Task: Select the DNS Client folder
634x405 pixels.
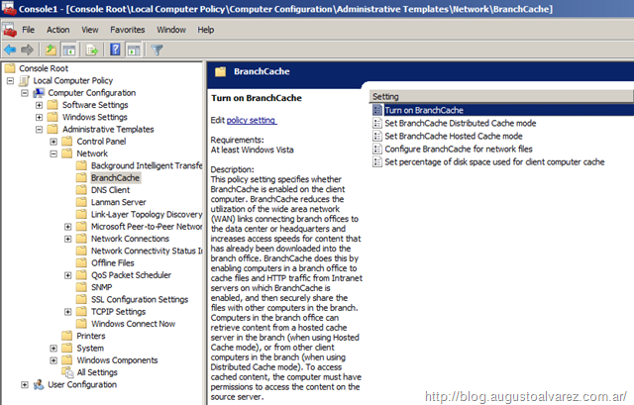Action: coord(109,189)
